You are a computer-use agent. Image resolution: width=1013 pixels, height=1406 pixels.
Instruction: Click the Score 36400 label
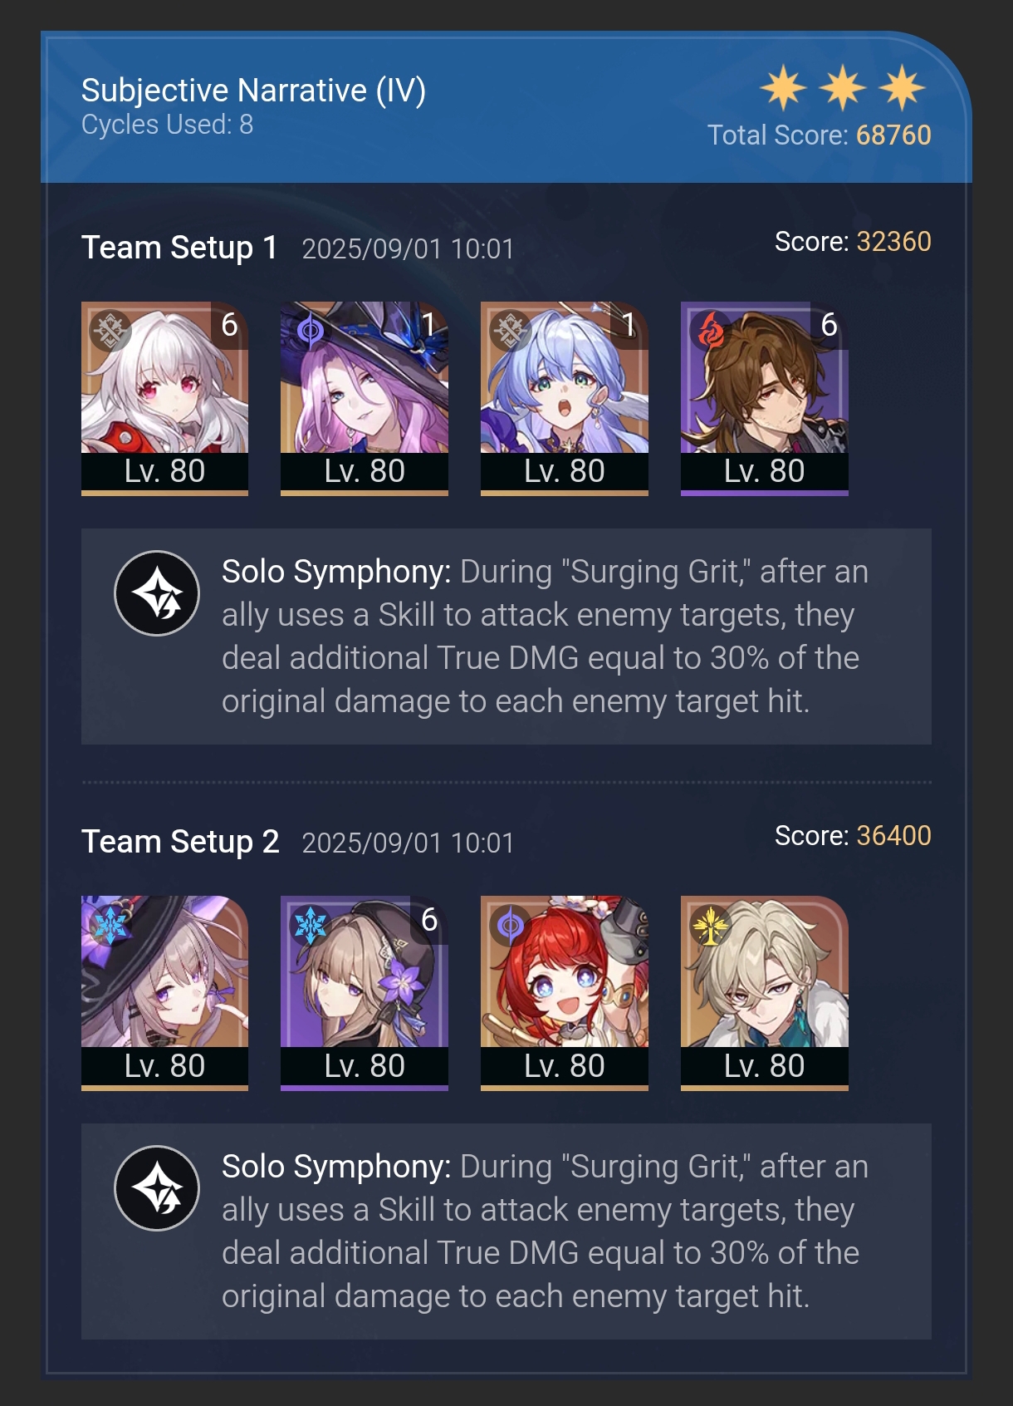(x=853, y=835)
